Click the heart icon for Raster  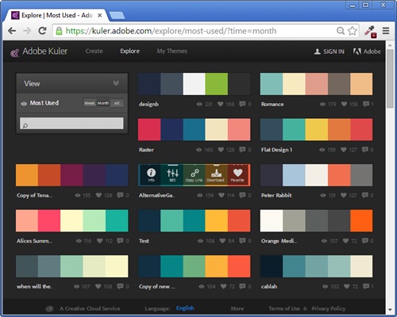[x=221, y=150]
